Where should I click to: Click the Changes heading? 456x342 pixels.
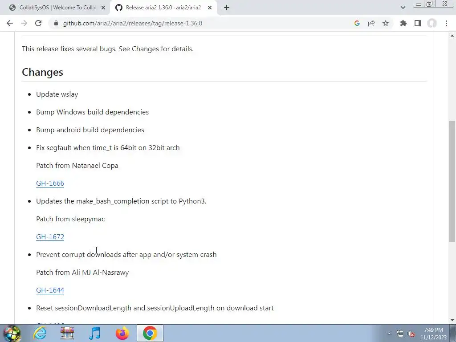click(42, 72)
